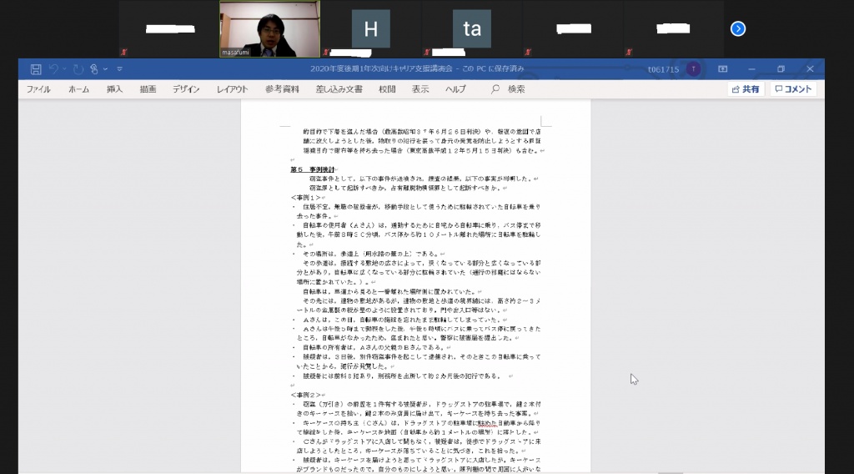Click the コメント comments button
The height and width of the screenshot is (474, 854).
[793, 88]
